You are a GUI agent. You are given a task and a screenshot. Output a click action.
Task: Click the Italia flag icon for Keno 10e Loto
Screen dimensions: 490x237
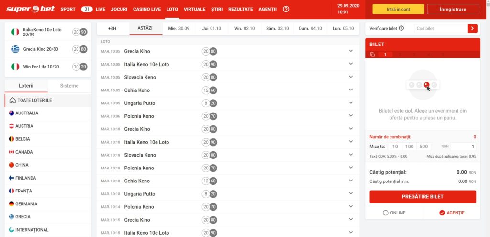click(15, 32)
